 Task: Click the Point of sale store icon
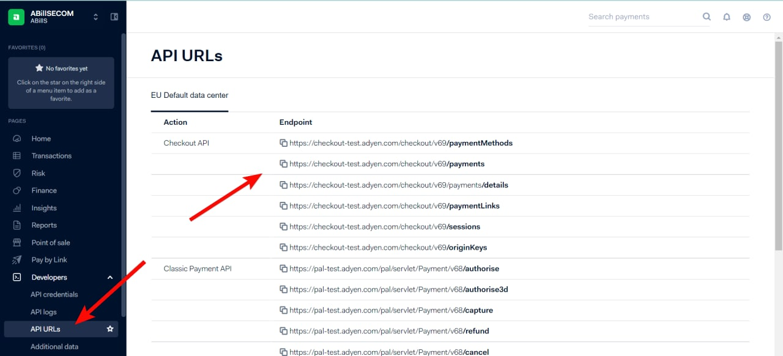pos(17,242)
